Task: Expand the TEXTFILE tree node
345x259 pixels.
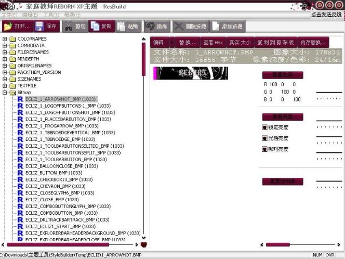Action: coord(5,86)
